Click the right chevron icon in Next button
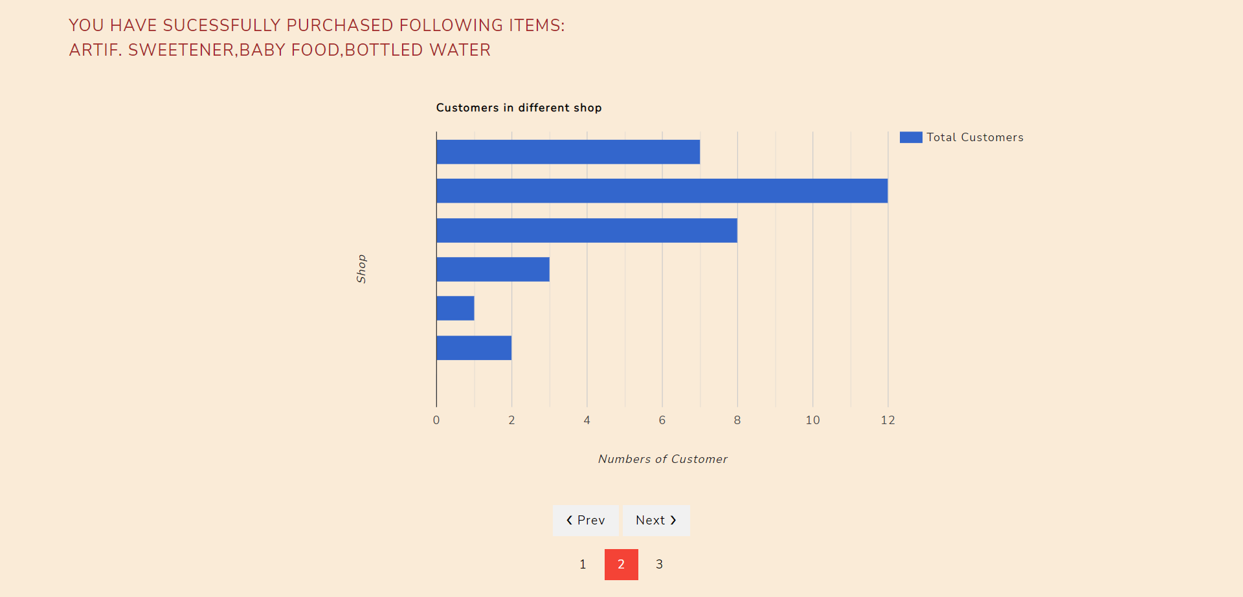 [x=673, y=520]
